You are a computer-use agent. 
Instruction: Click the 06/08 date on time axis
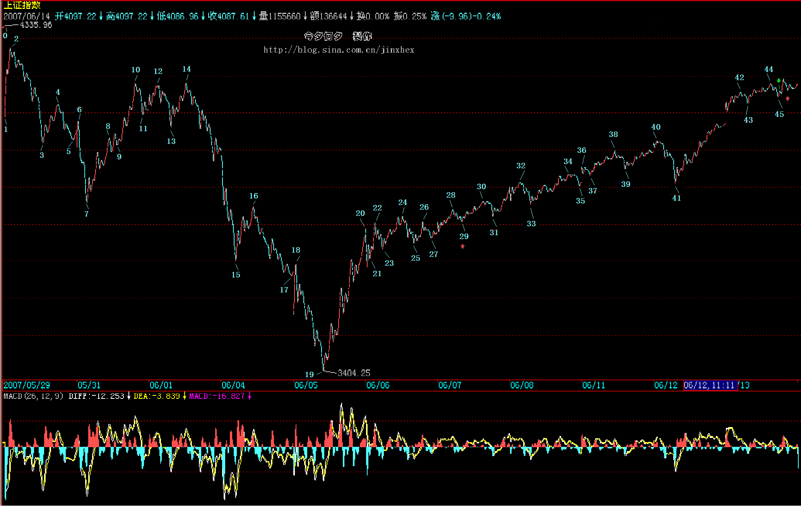tap(522, 385)
